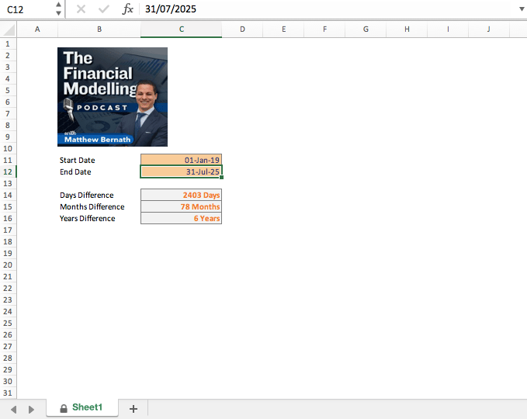Select row 12 header

pyautogui.click(x=8, y=172)
